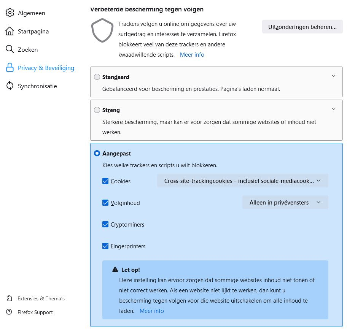The image size is (347, 330).
Task: Click the Privacy & Beveiliging lock icon
Action: [x=10, y=68]
